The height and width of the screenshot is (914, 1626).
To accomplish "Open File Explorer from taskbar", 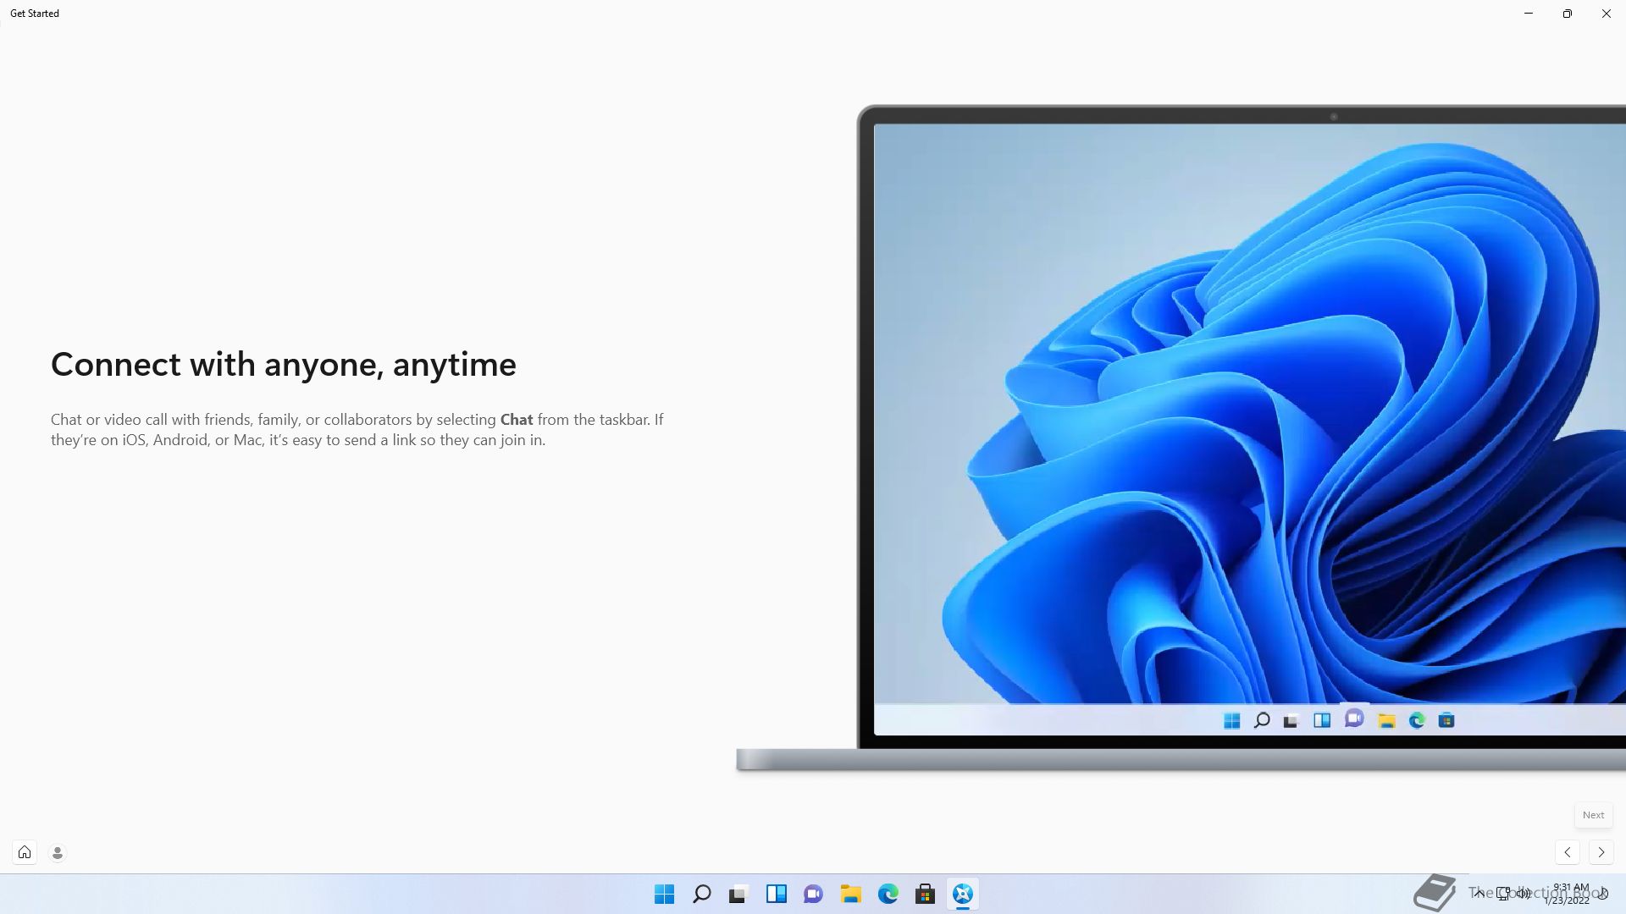I will tap(851, 894).
